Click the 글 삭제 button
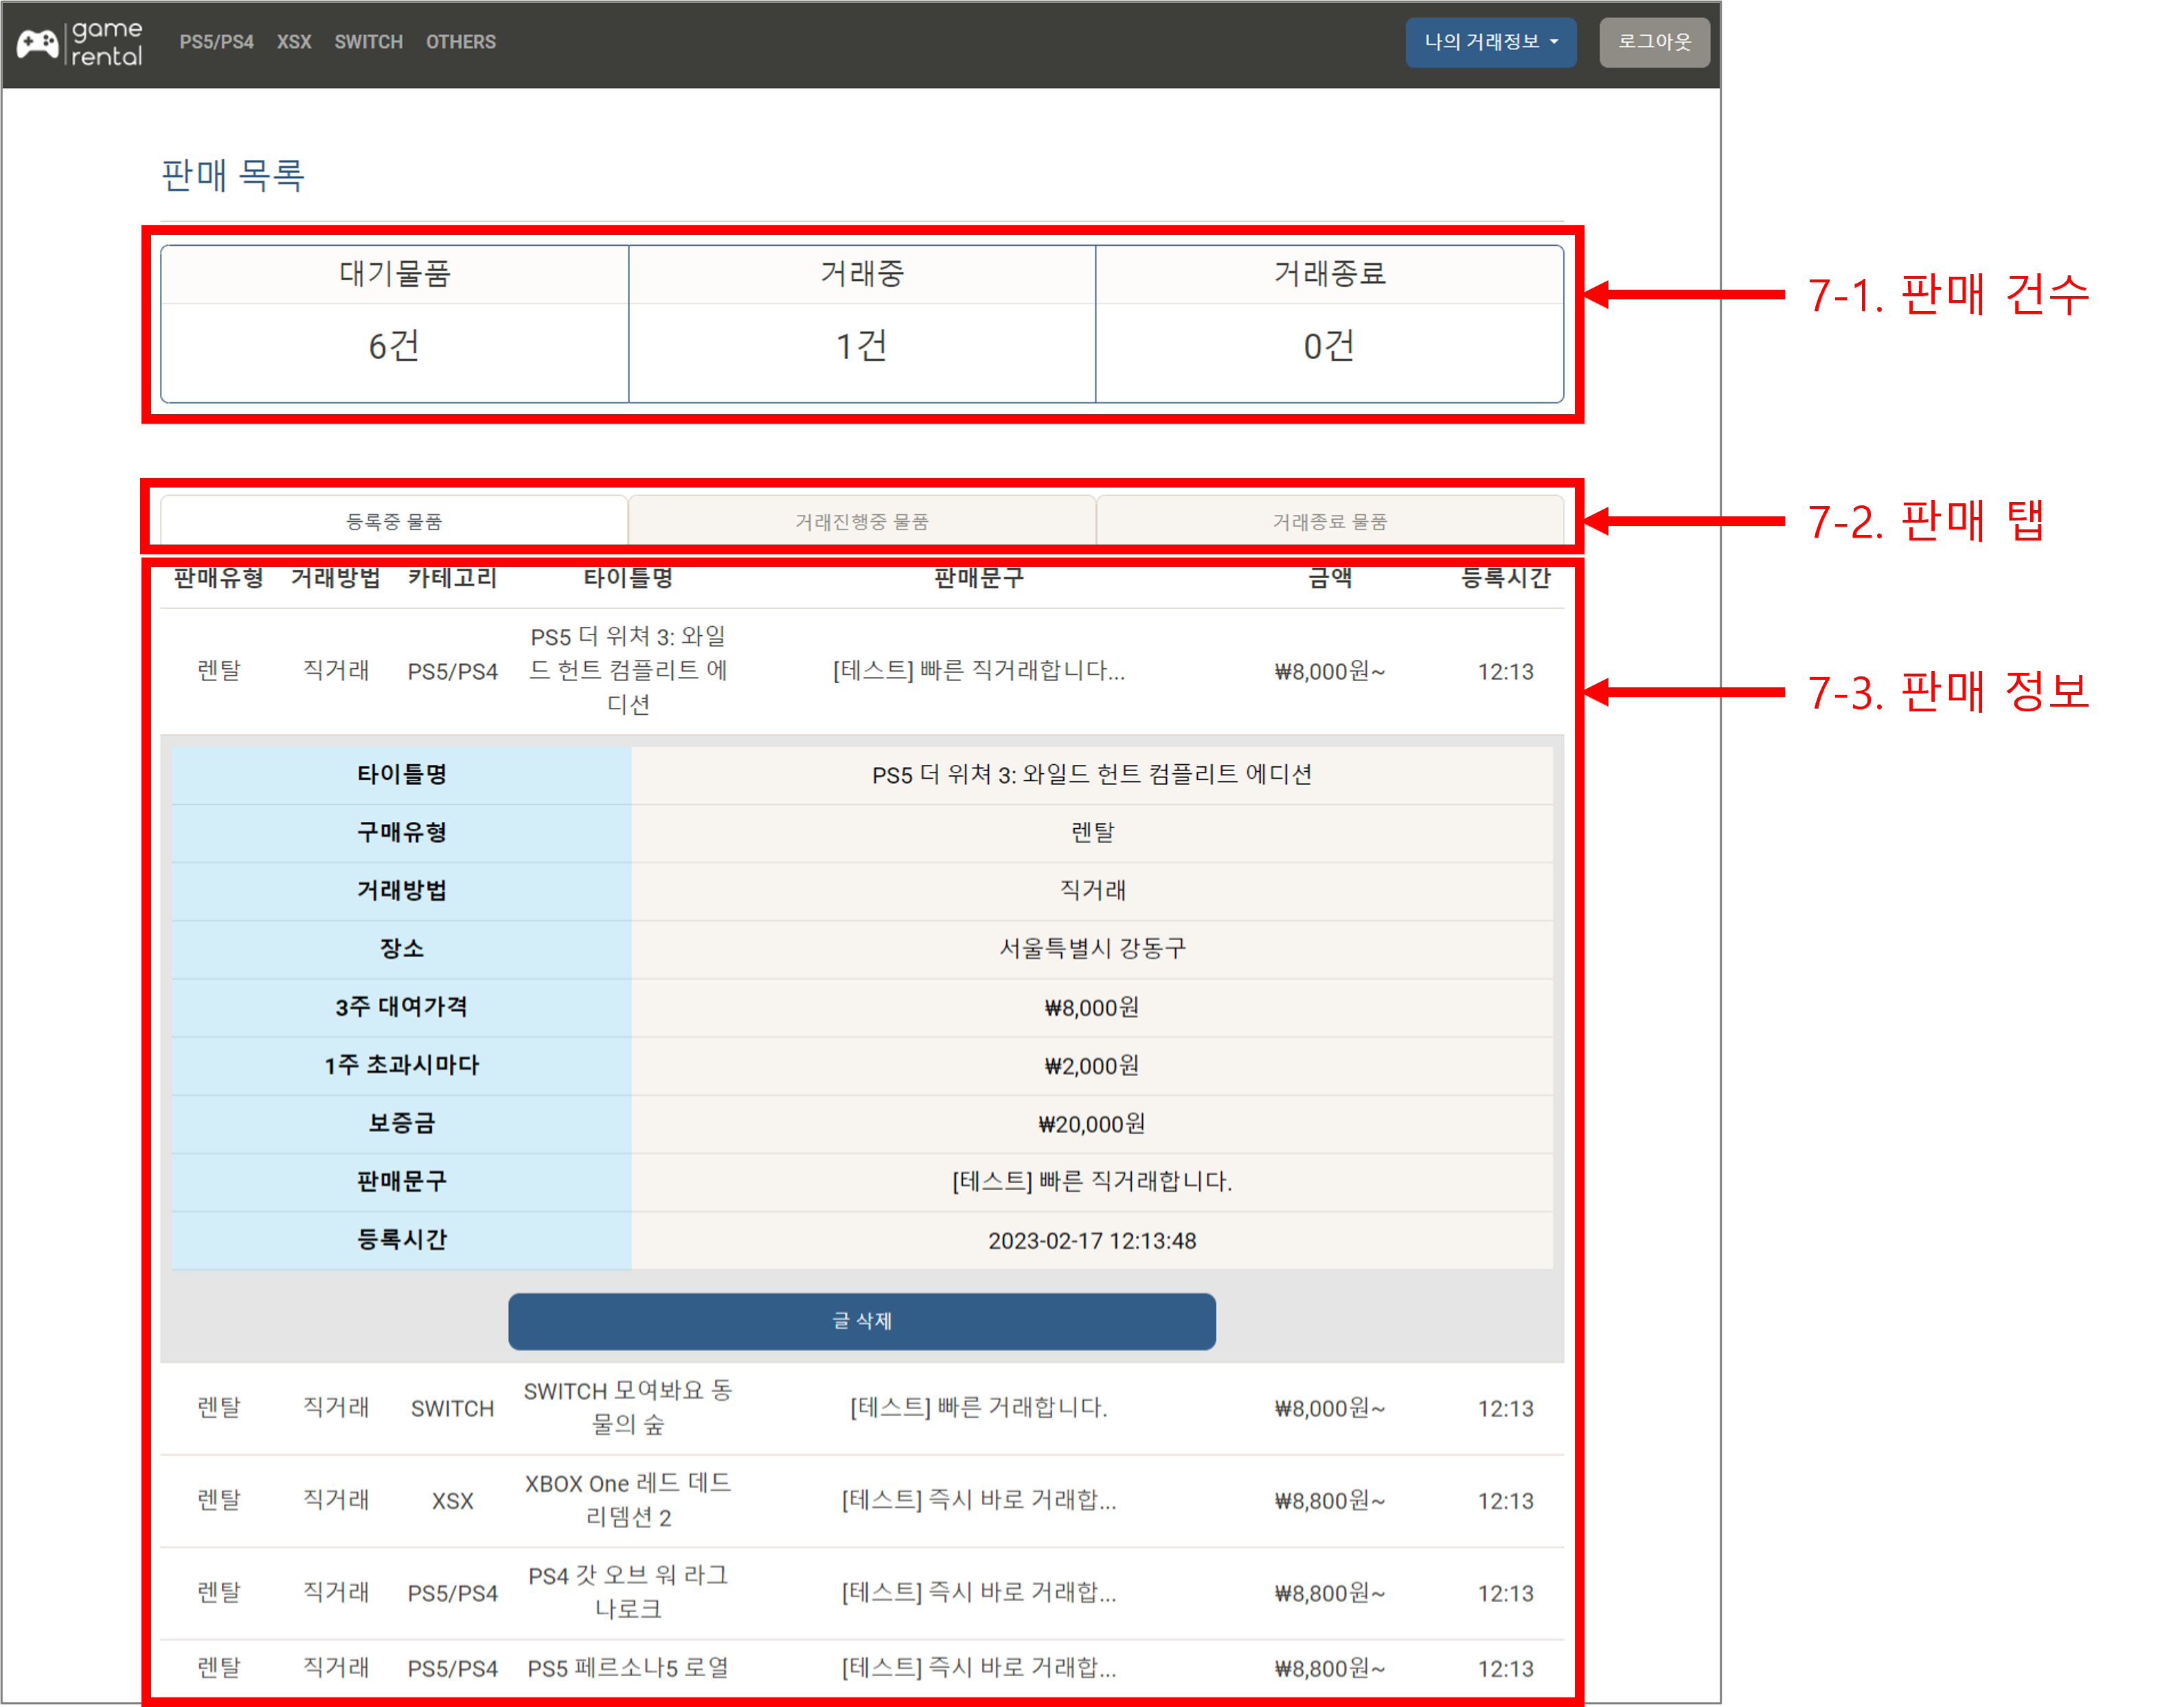 861,1321
